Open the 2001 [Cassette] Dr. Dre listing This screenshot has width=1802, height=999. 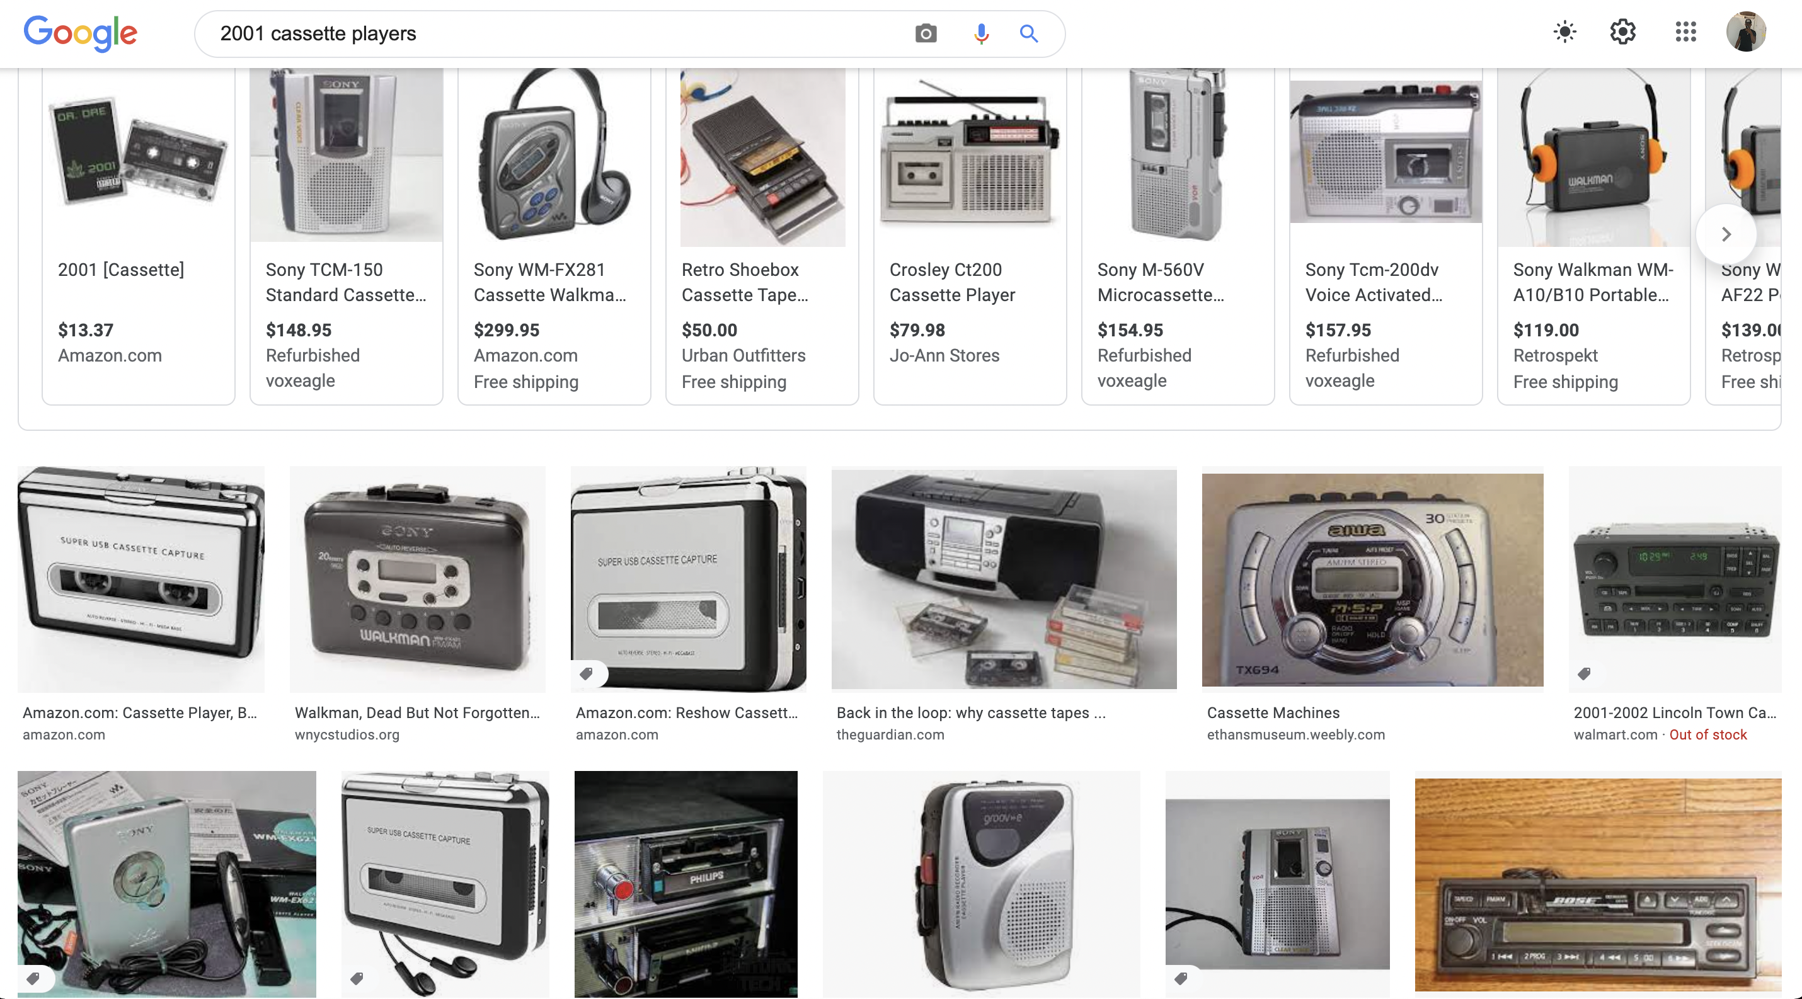[x=139, y=236]
